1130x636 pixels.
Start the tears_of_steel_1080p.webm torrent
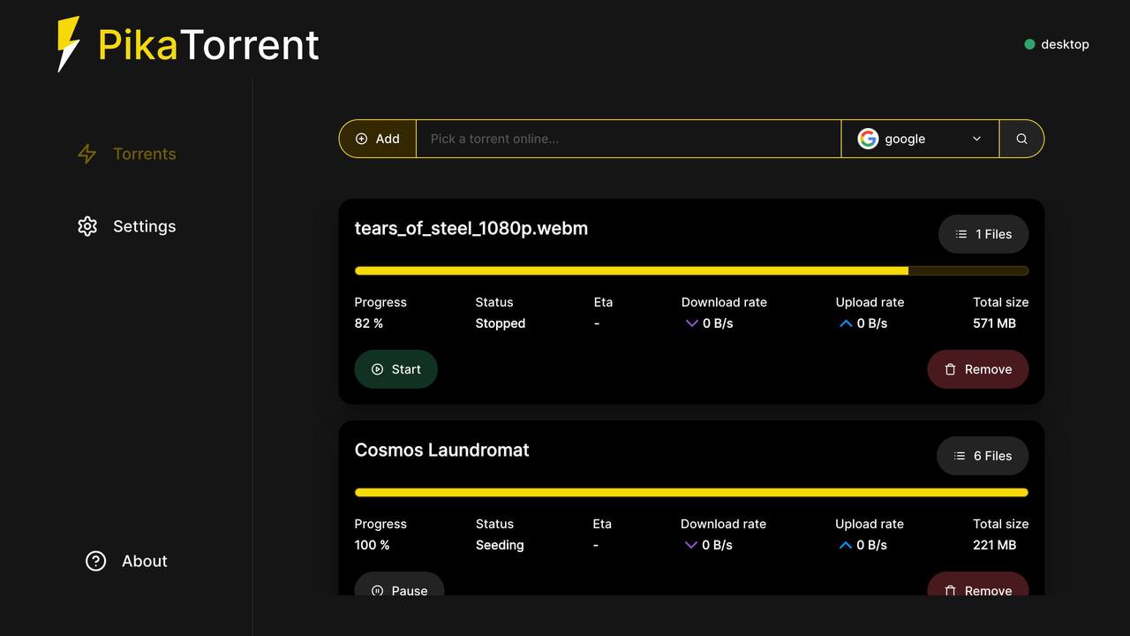pos(395,369)
